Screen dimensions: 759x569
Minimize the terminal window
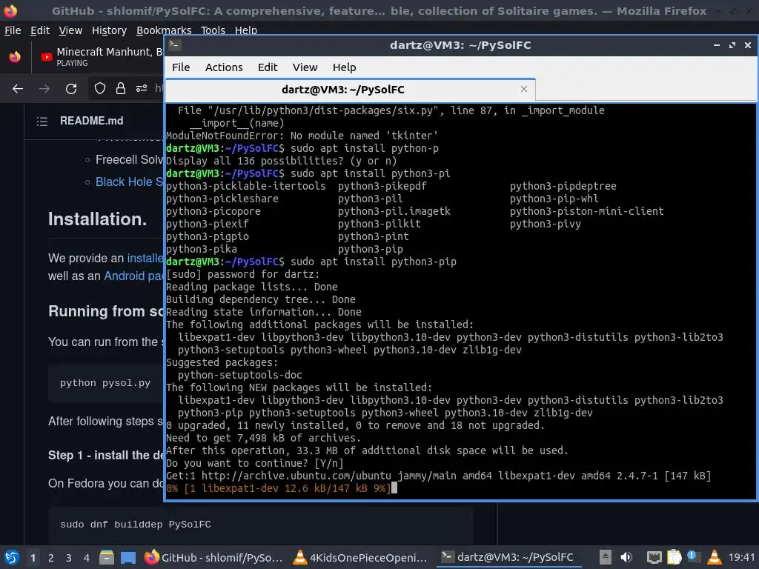pos(717,45)
